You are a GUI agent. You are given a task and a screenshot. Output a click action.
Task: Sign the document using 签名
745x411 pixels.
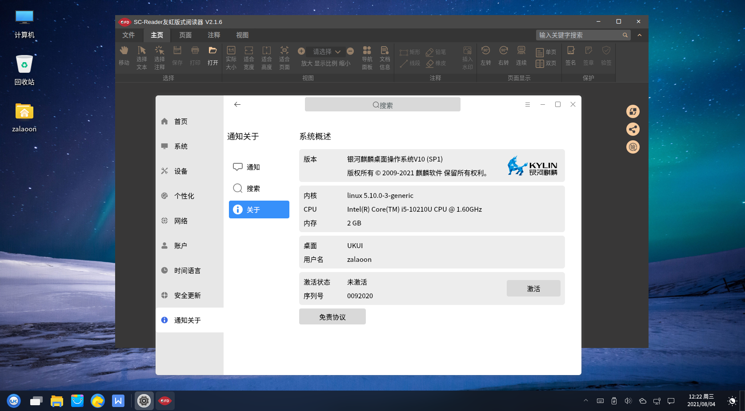(x=570, y=56)
